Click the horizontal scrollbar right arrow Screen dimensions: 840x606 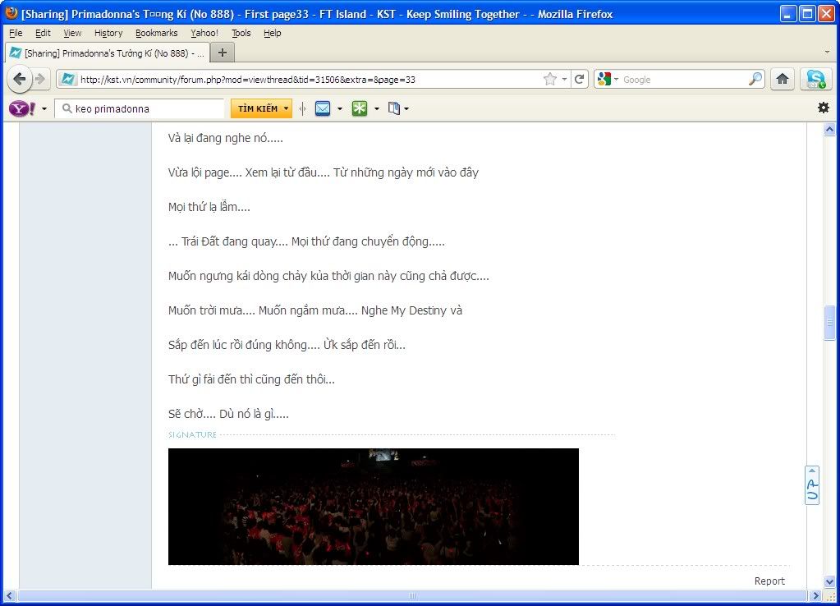click(815, 596)
